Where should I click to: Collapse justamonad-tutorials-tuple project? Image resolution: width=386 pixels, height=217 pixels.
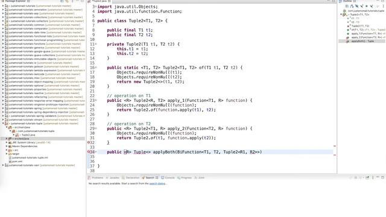(3, 124)
